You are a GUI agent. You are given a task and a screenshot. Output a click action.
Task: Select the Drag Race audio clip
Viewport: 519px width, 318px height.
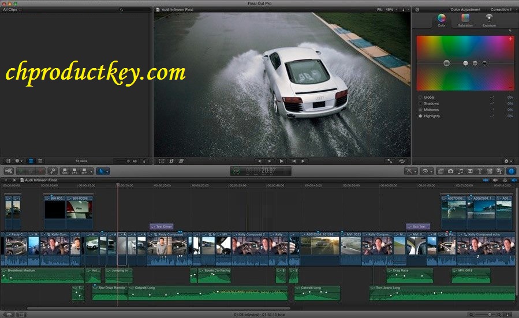click(x=409, y=276)
